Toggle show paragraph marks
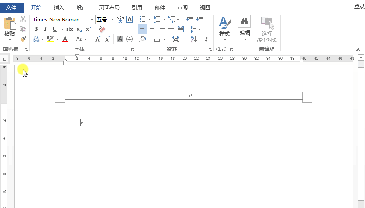The width and height of the screenshot is (365, 208). click(207, 39)
